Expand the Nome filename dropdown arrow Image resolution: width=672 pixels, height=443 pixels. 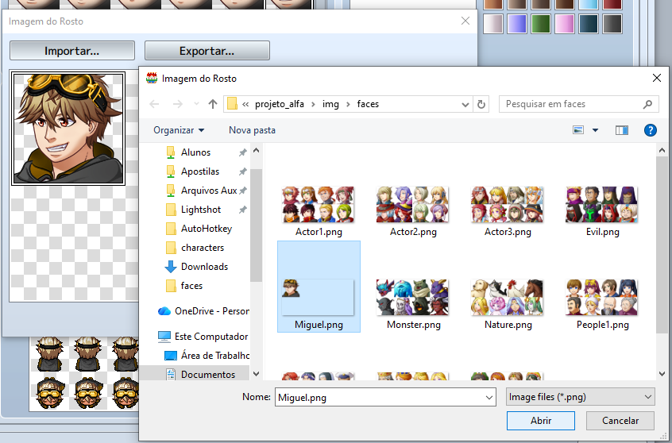coord(489,397)
